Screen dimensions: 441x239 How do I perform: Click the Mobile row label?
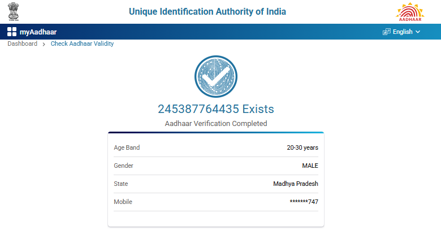click(123, 202)
